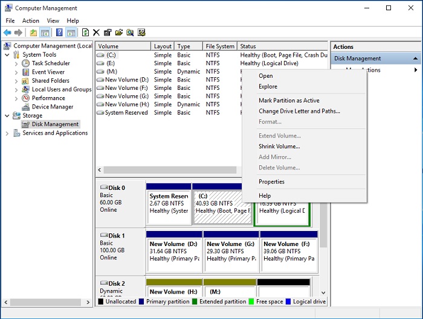Choose Shrink Volume from context menu

point(305,147)
